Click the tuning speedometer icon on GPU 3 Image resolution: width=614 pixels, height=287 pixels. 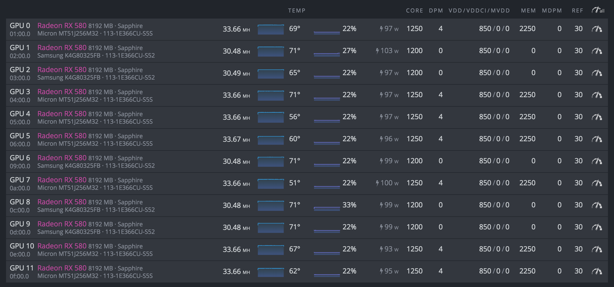coord(597,95)
